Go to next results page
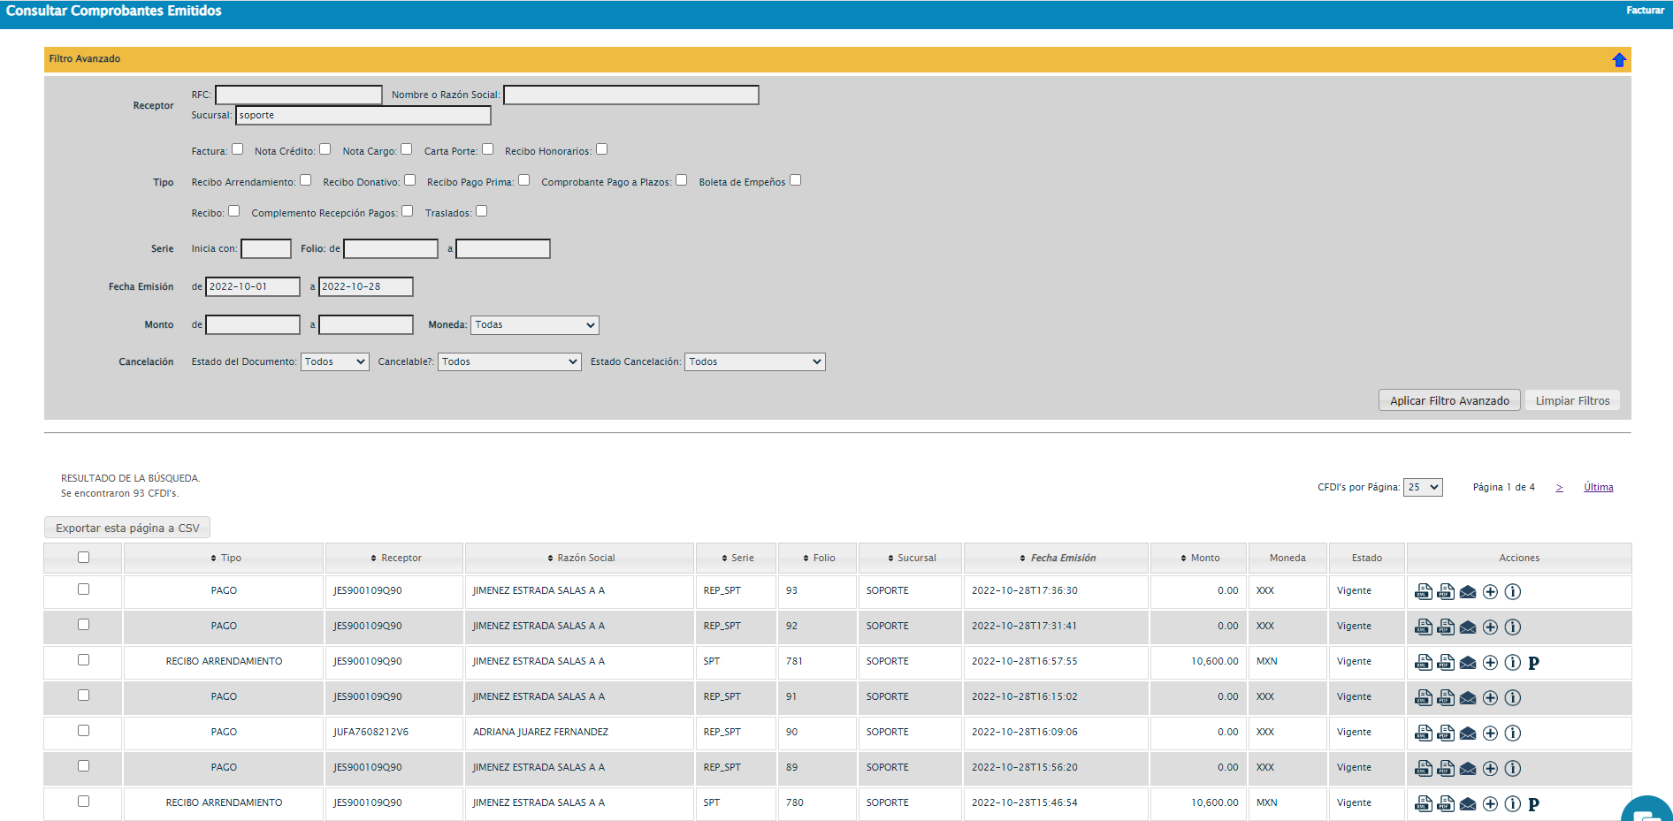 click(x=1559, y=488)
